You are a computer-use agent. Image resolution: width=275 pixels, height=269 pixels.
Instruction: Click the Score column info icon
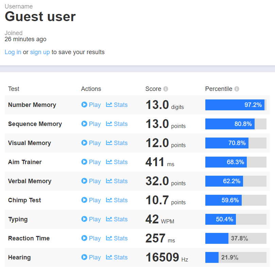(x=166, y=89)
